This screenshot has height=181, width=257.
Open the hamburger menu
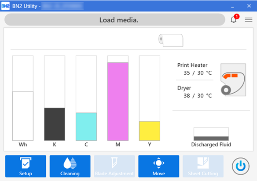pos(249,20)
